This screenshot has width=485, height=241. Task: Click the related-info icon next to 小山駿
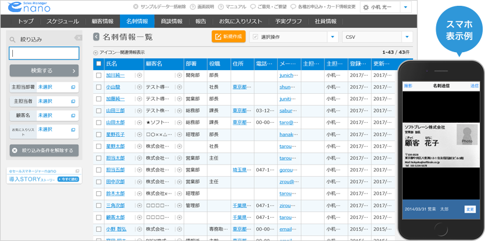139,87
